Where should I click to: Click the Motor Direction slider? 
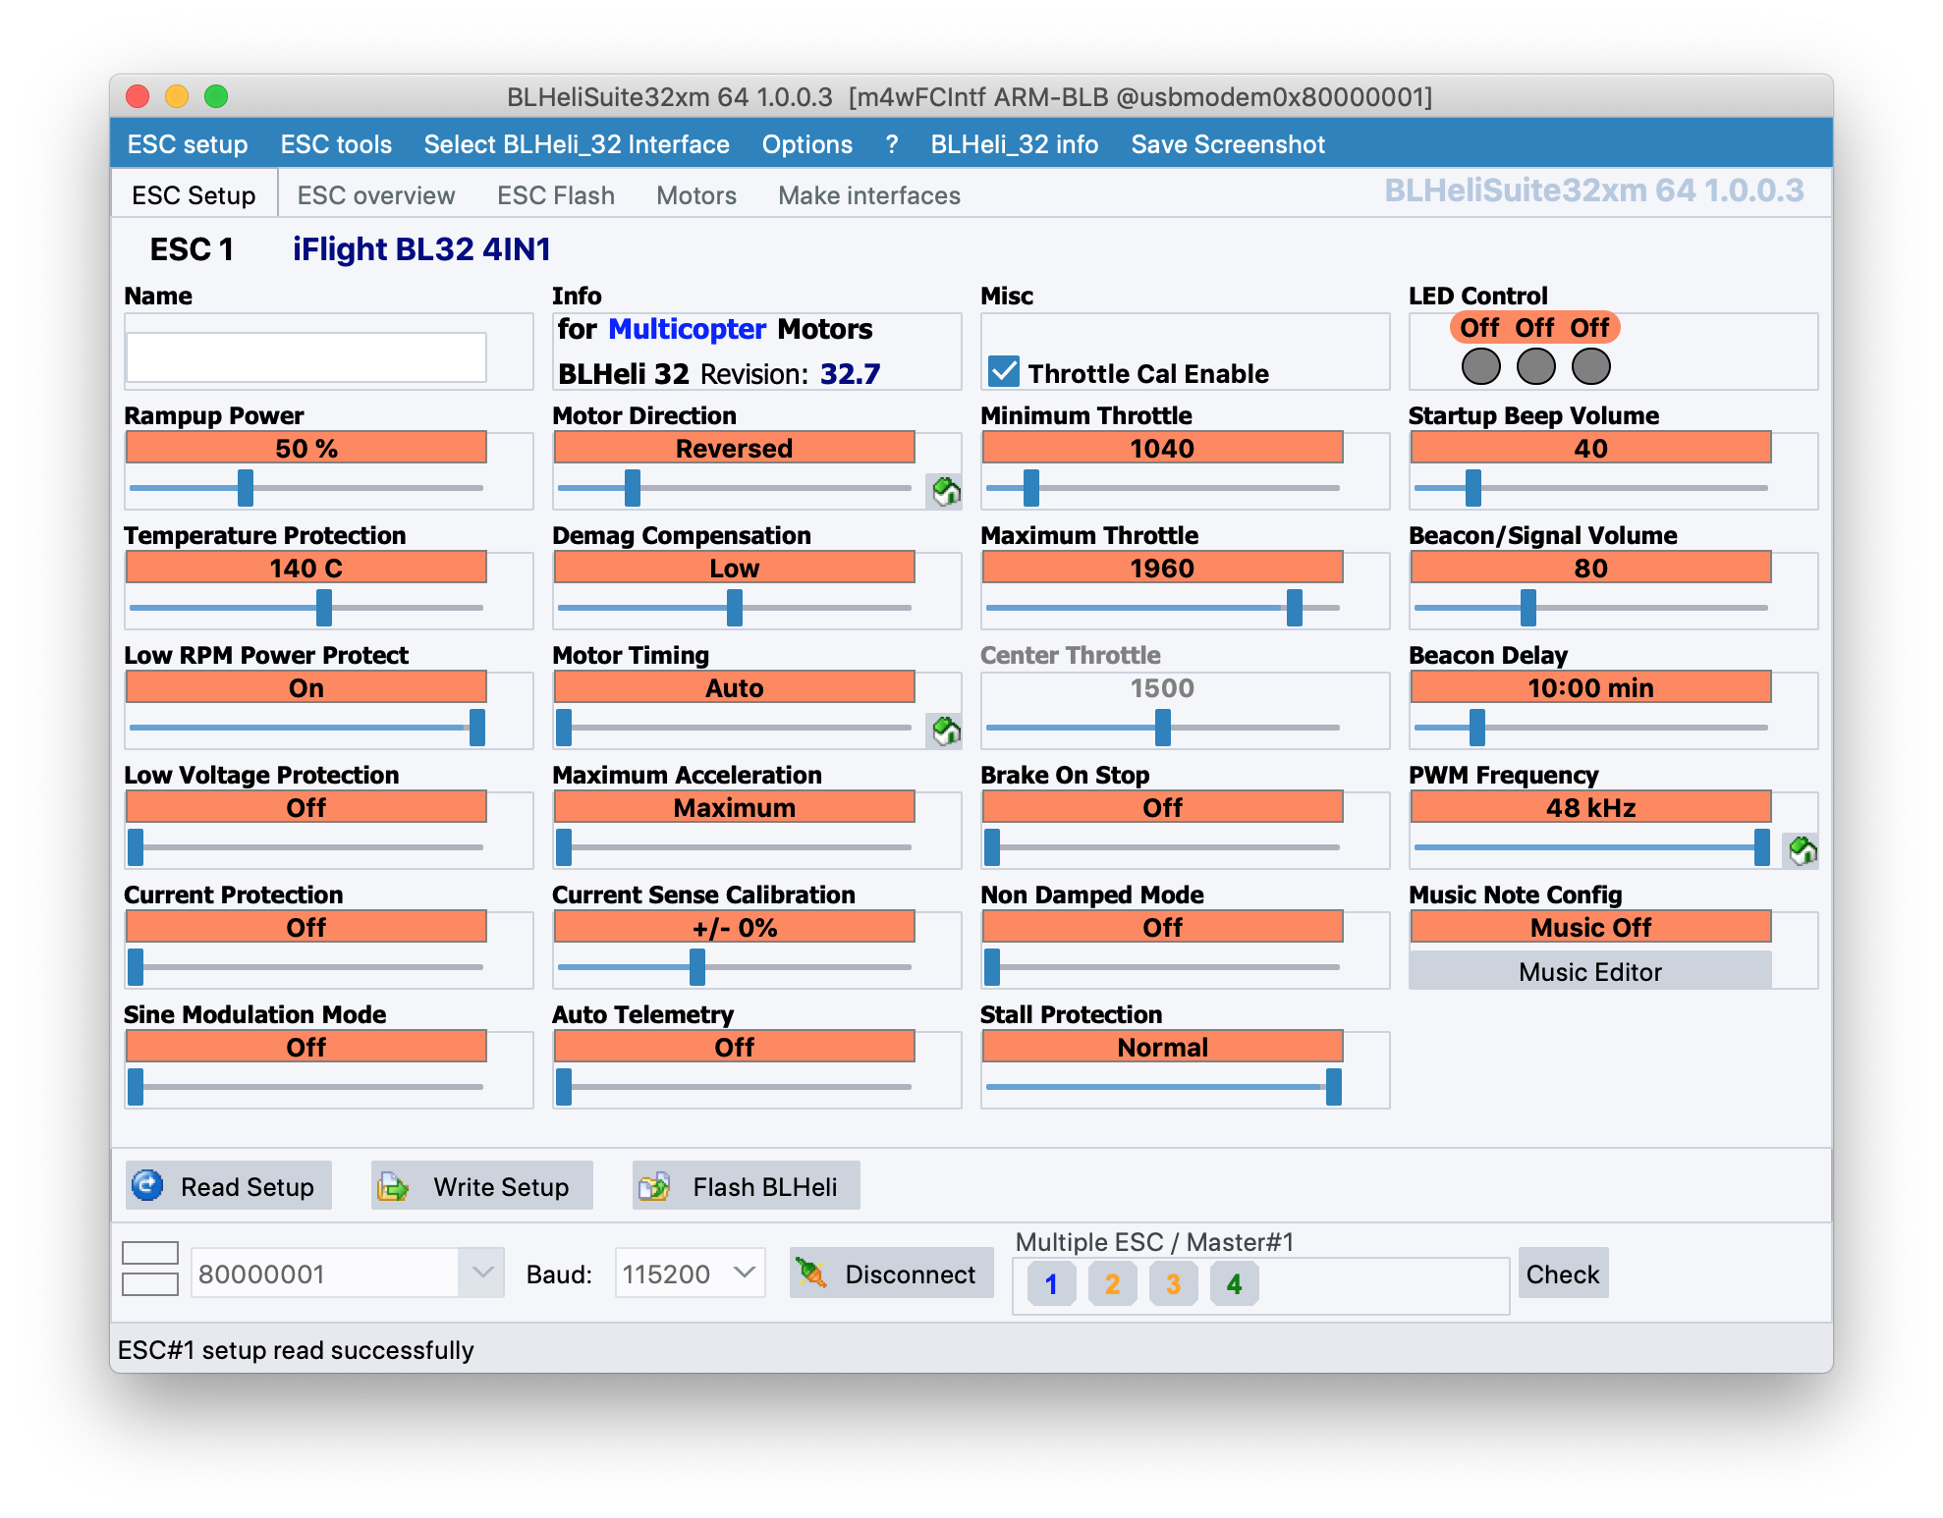pos(735,488)
